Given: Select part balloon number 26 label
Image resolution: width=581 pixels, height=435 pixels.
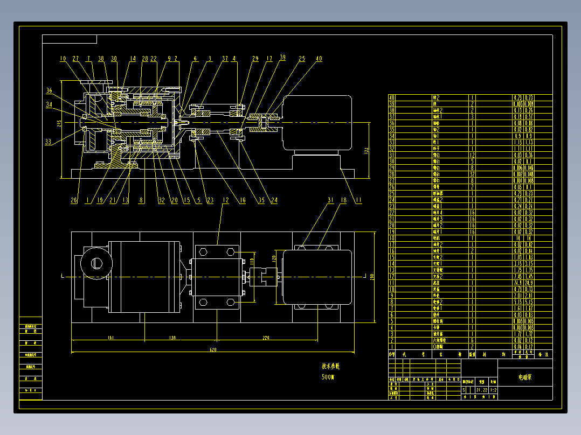Looking at the screenshot, I should tap(74, 200).
